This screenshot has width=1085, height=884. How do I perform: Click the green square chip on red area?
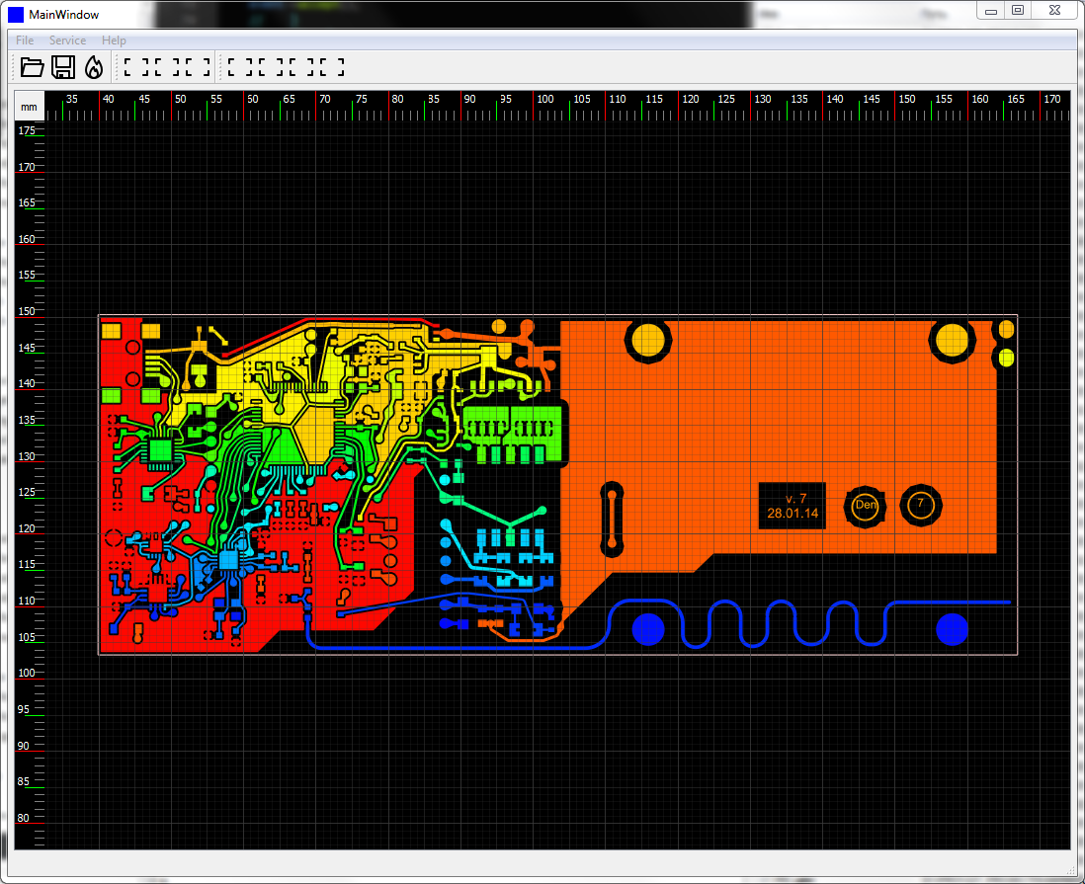tap(160, 450)
